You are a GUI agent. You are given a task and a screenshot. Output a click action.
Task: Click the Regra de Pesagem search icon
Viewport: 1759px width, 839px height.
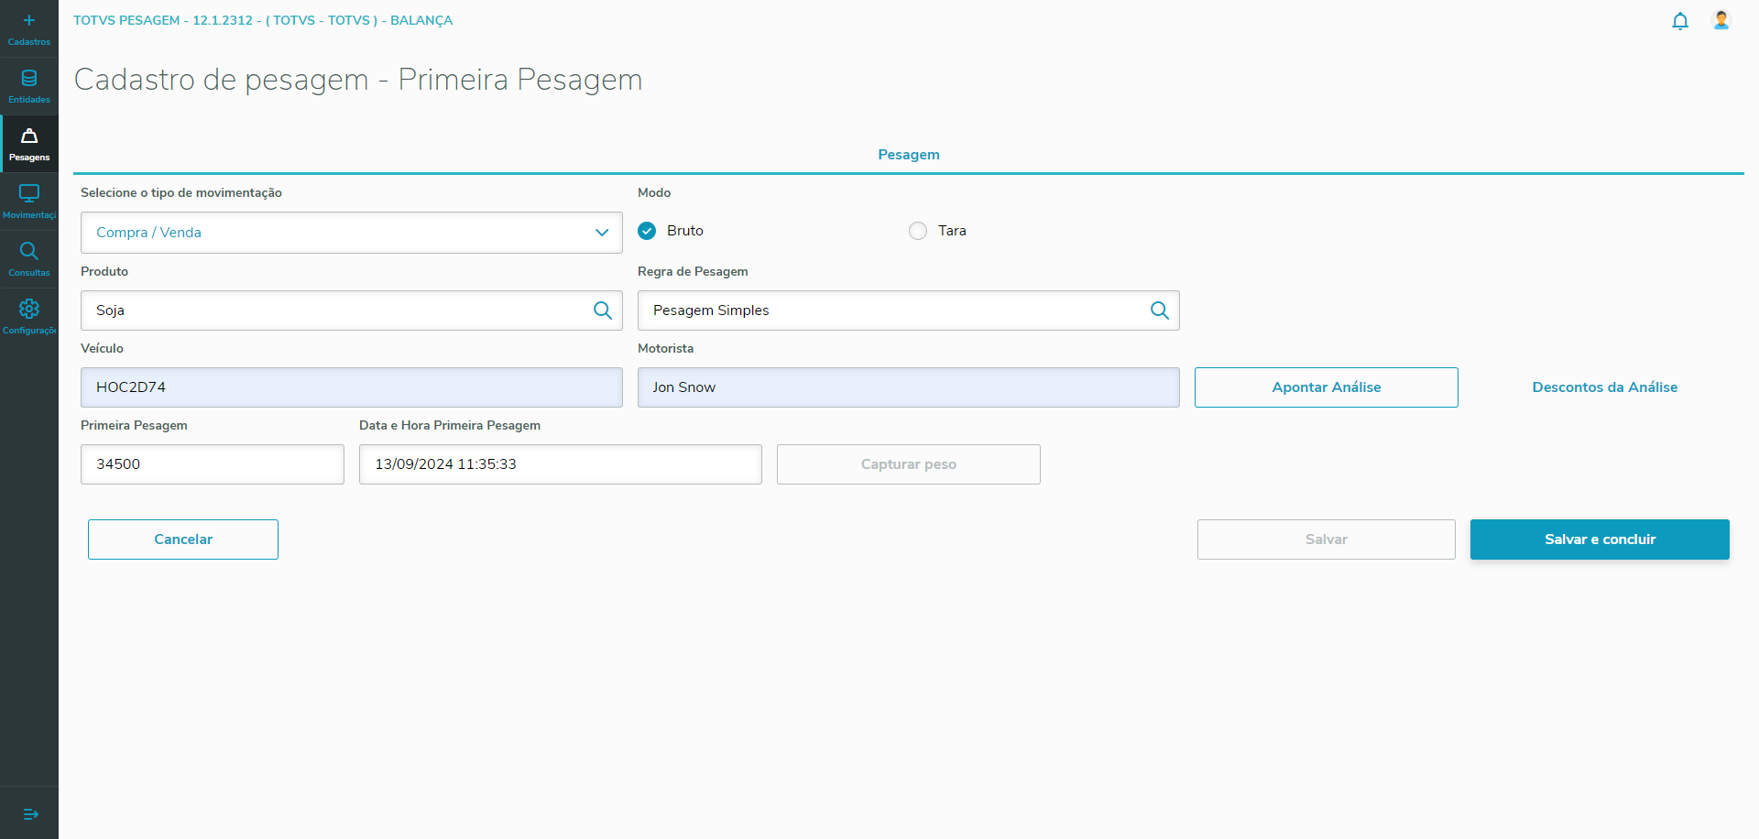pyautogui.click(x=1160, y=311)
